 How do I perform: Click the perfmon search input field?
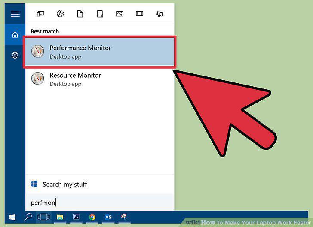100,203
